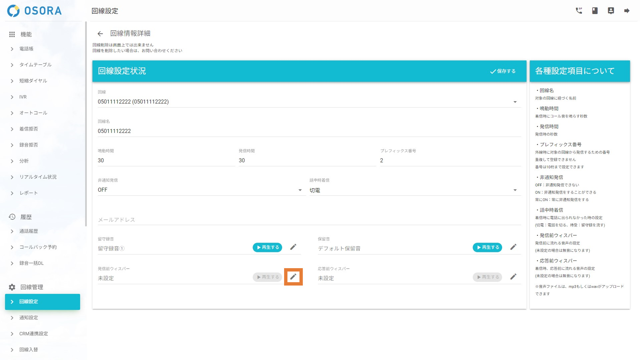Edit the 発信前ウィスパー setting
This screenshot has width=640, height=360.
click(x=293, y=277)
